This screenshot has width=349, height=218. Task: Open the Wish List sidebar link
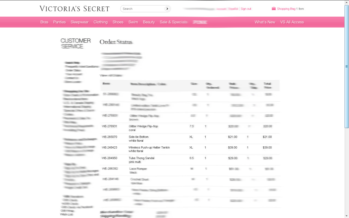[x=67, y=214]
